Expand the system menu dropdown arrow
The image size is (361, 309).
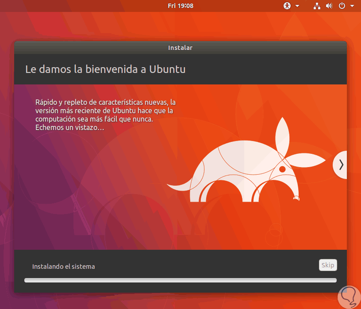coord(352,6)
